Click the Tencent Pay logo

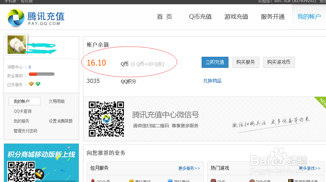[x=36, y=17]
